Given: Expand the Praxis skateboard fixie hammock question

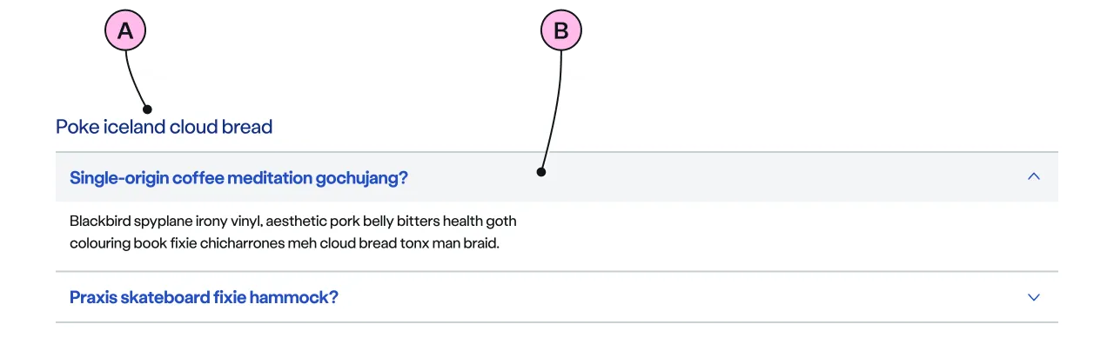Looking at the screenshot, I should (204, 297).
